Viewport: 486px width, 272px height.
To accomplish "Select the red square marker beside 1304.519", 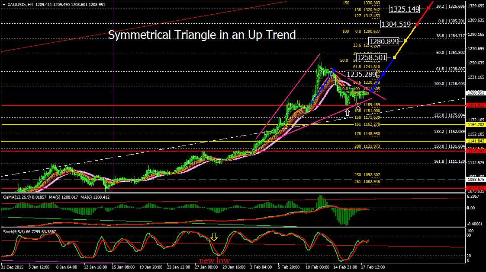I will pos(417,24).
